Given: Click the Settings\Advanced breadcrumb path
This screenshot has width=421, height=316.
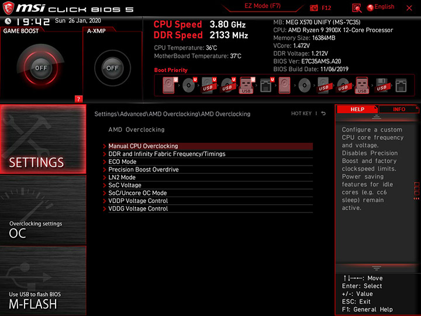Looking at the screenshot, I should pos(172,114).
